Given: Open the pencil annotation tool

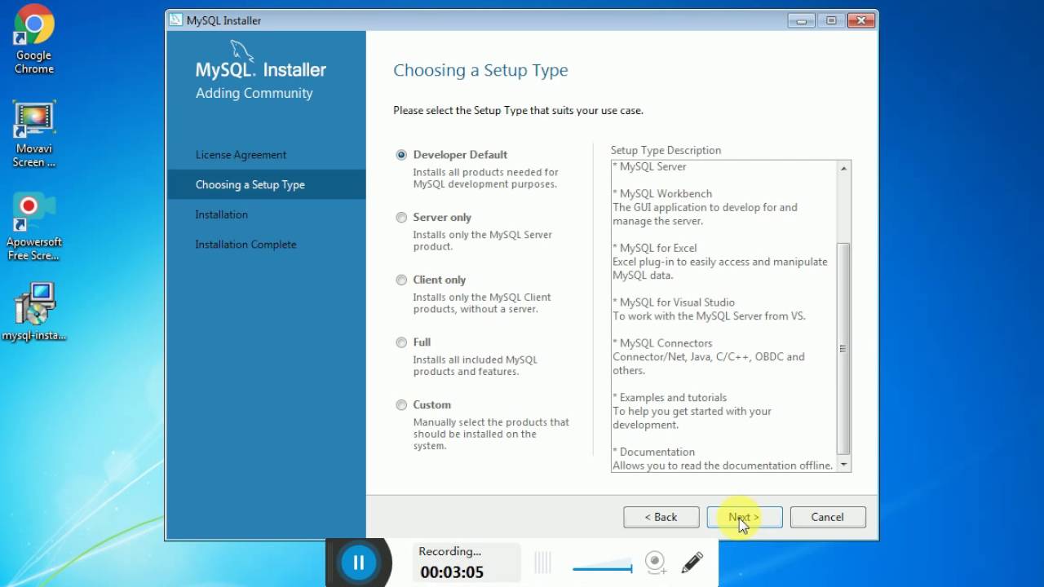Looking at the screenshot, I should [x=692, y=562].
